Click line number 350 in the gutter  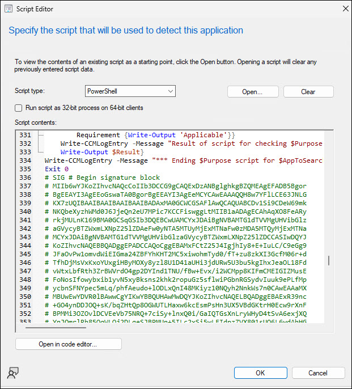[26, 297]
